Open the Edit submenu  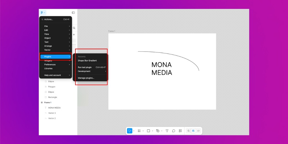pos(56,30)
